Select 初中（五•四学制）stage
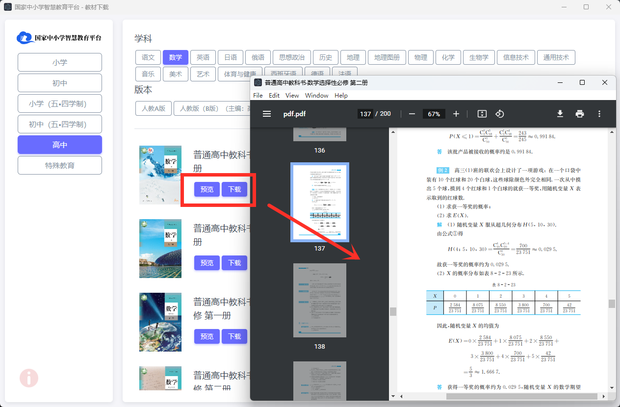The width and height of the screenshot is (620, 407). 60,124
